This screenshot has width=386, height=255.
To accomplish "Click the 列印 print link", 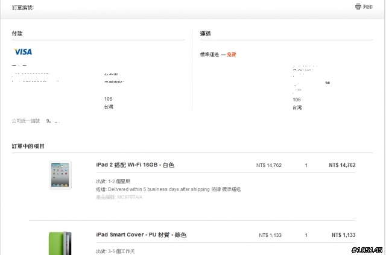I will coord(367,7).
